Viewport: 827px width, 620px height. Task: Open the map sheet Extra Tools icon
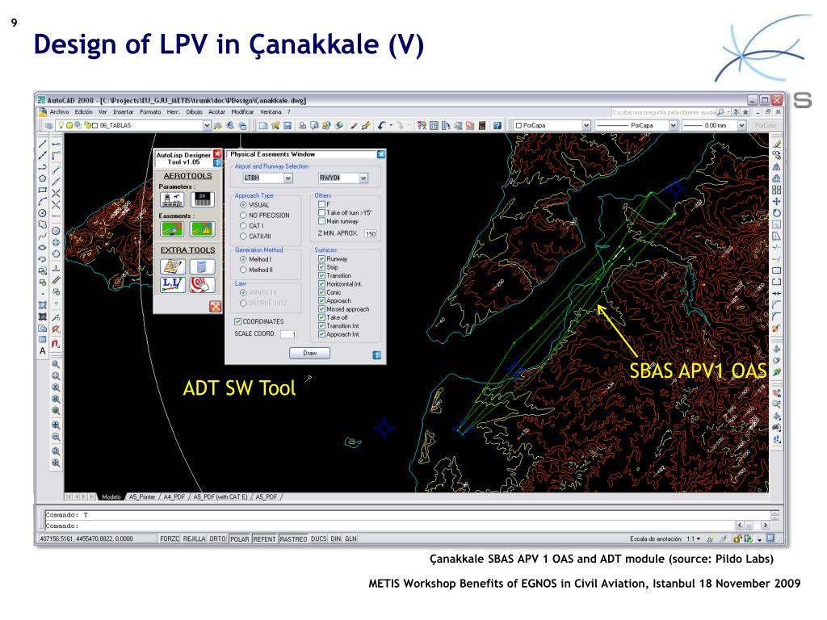(x=172, y=266)
